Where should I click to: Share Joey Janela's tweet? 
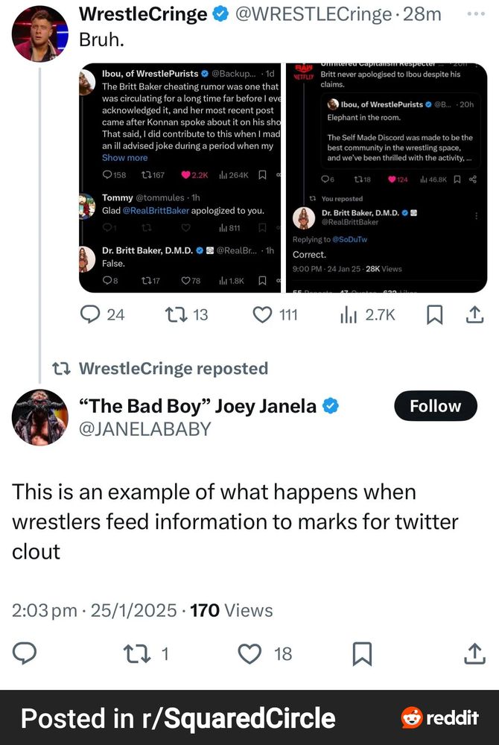pos(474,653)
